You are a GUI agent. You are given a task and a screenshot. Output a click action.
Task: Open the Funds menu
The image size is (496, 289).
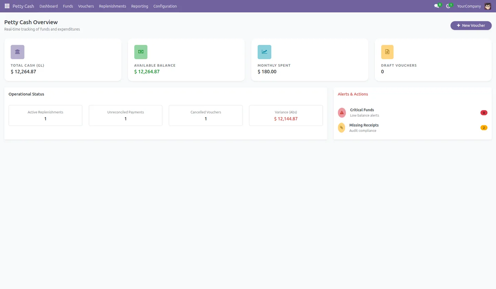pyautogui.click(x=68, y=6)
